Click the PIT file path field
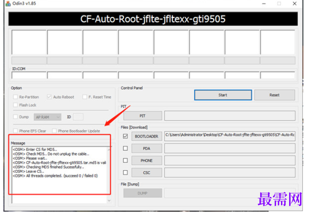This screenshot has width=311, height=214. pos(230,116)
